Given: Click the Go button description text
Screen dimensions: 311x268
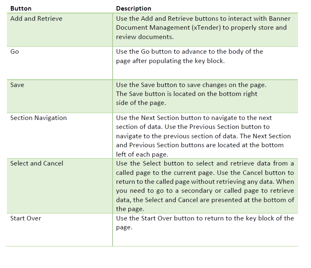Looking at the screenshot, I should point(189,56).
